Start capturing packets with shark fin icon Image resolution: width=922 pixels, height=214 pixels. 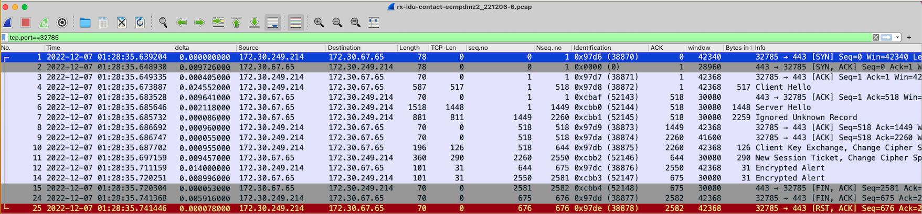pyautogui.click(x=8, y=23)
